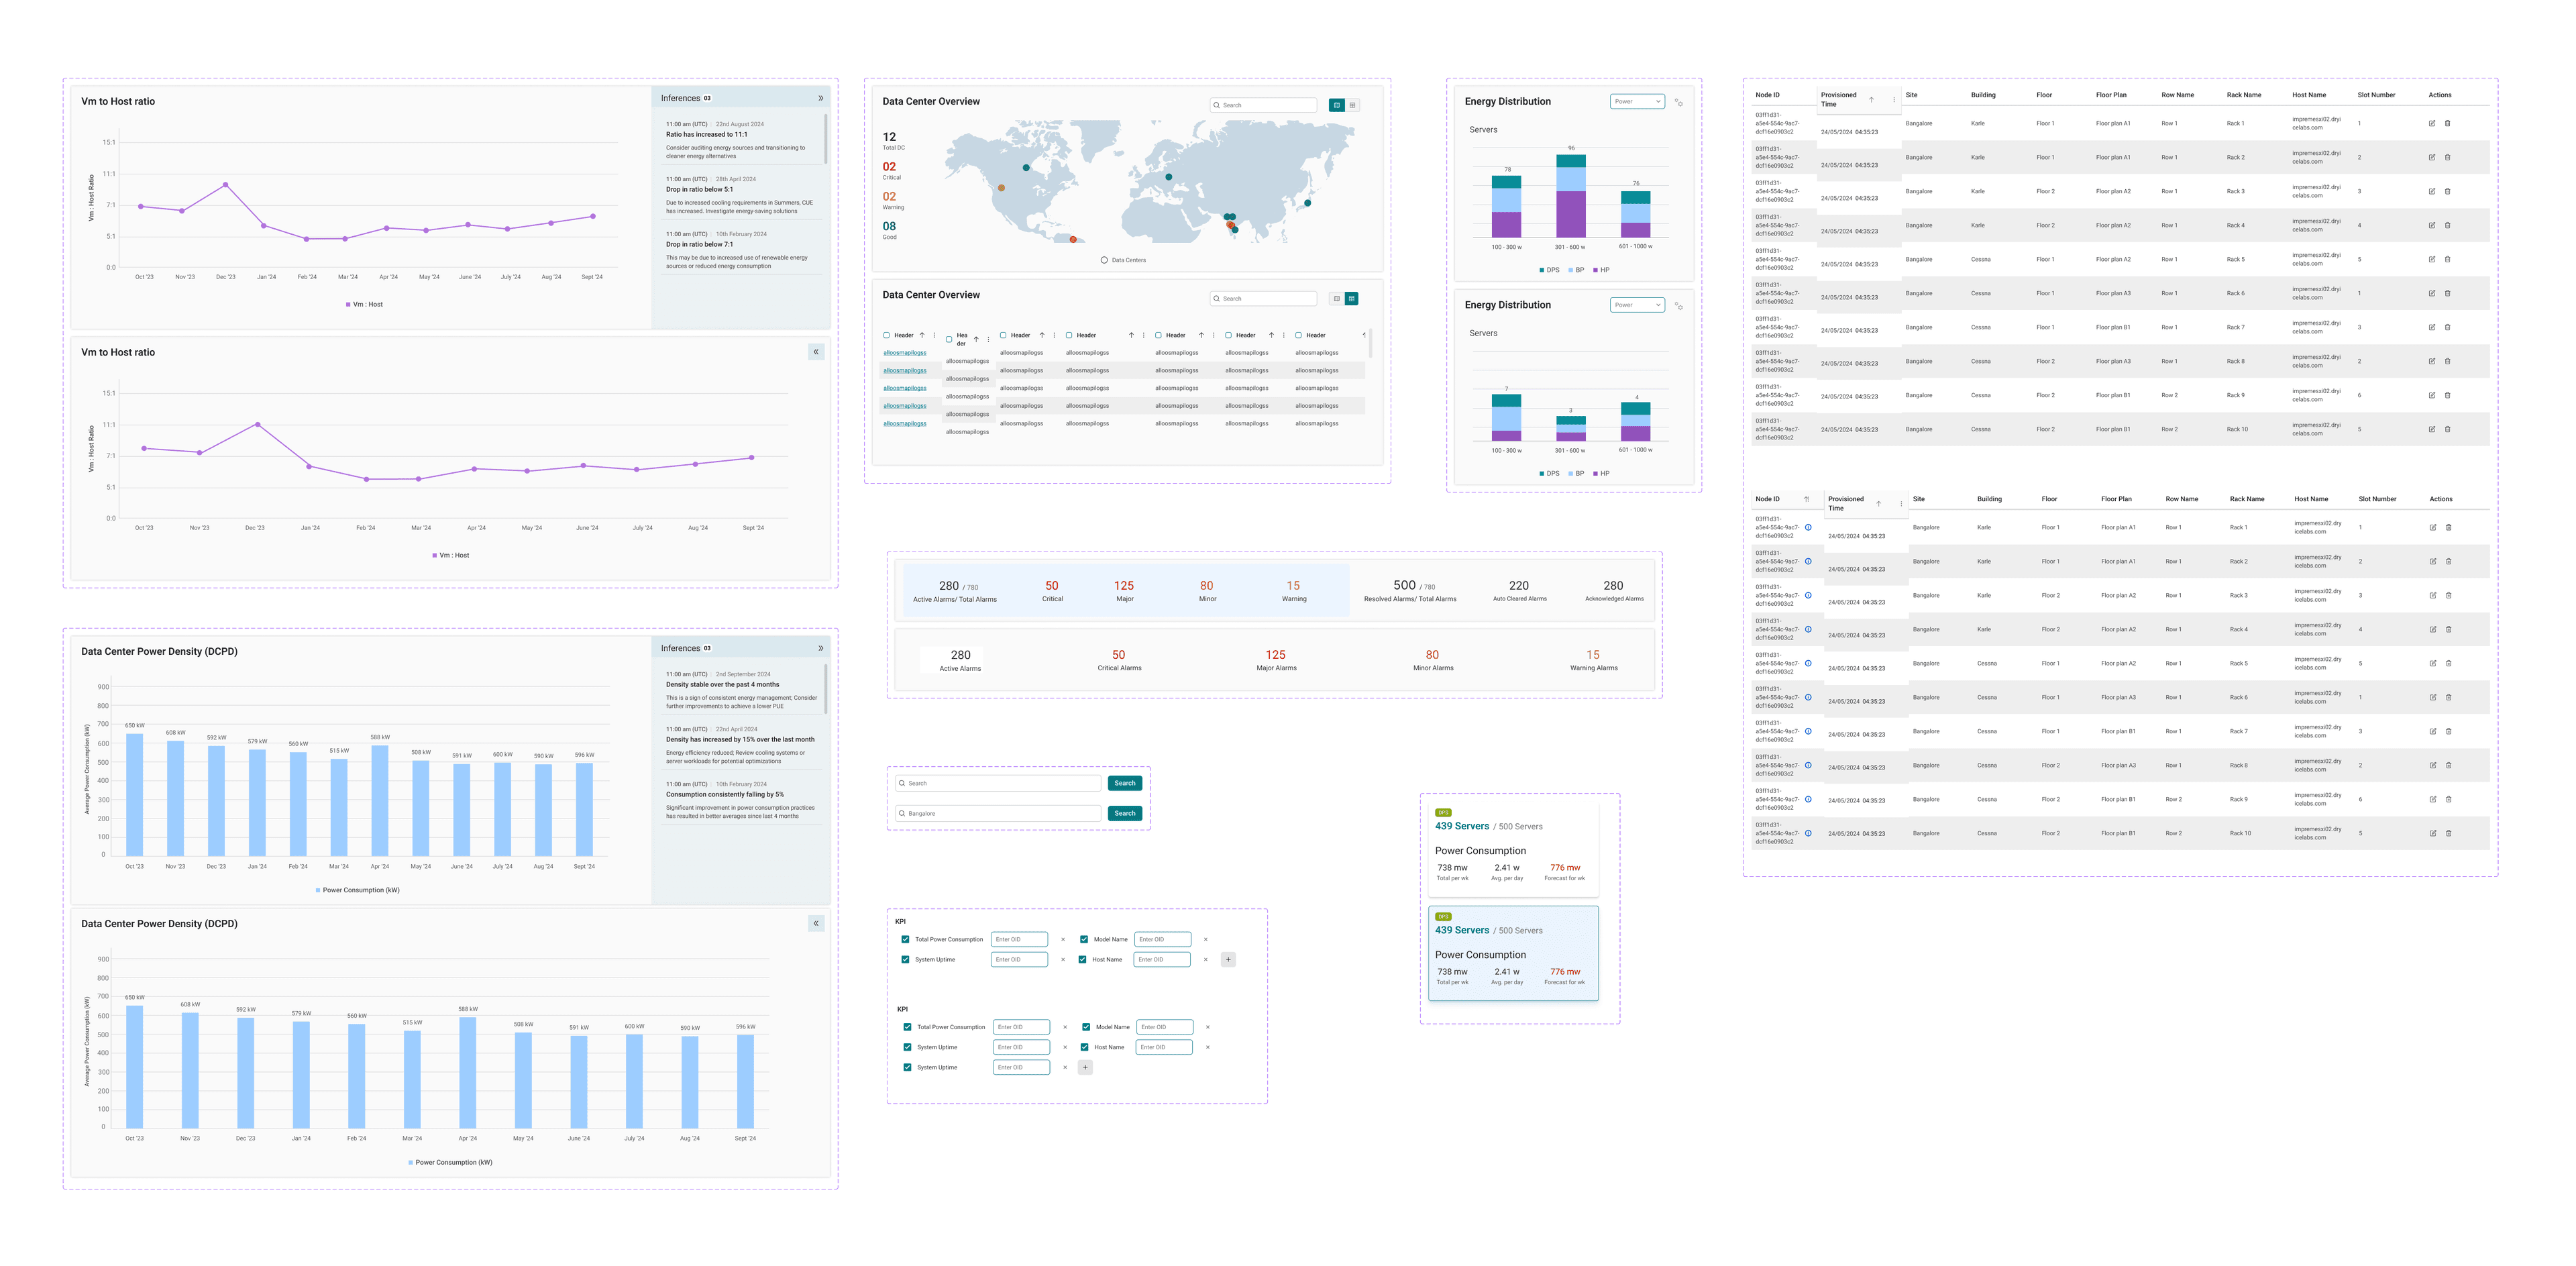Delete the Rack 7 row in table without info icons
This screenshot has height=1266, width=2576.
pyautogui.click(x=2447, y=327)
